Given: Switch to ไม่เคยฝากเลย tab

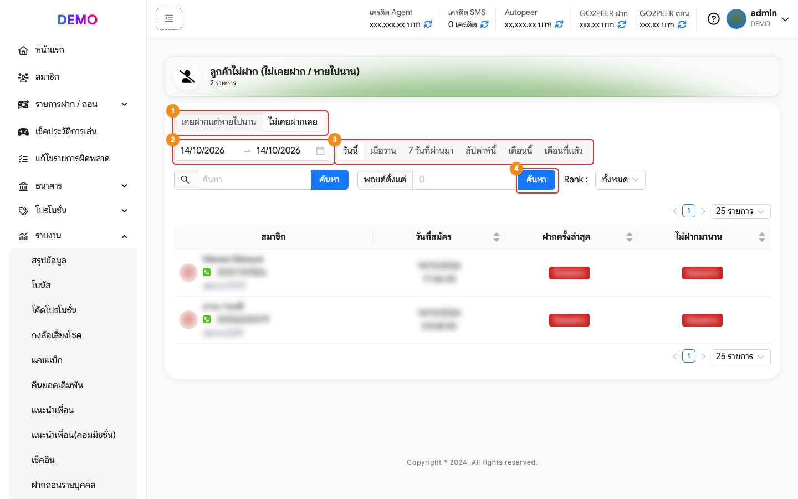Looking at the screenshot, I should tap(293, 122).
